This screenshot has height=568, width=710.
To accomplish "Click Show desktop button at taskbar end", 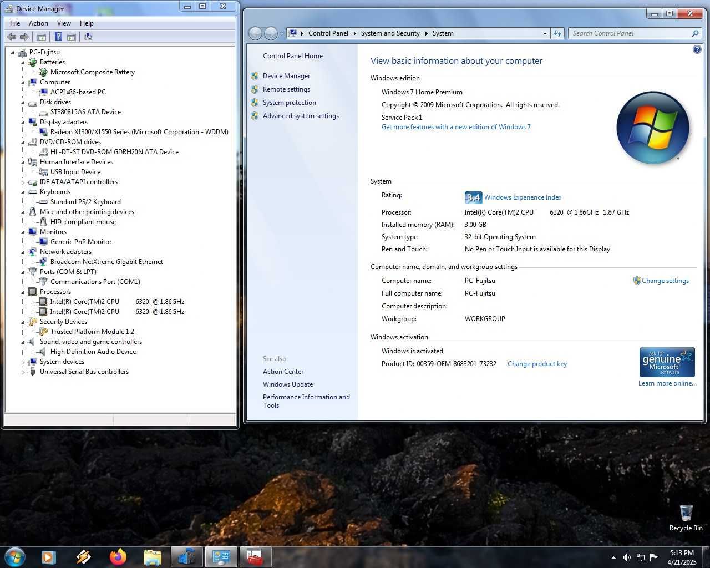I will (706, 557).
